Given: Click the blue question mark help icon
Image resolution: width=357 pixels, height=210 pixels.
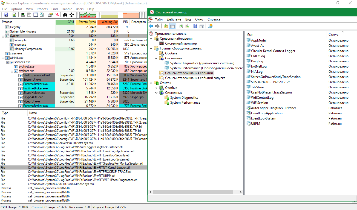Looking at the screenshot, I should coord(195,26).
